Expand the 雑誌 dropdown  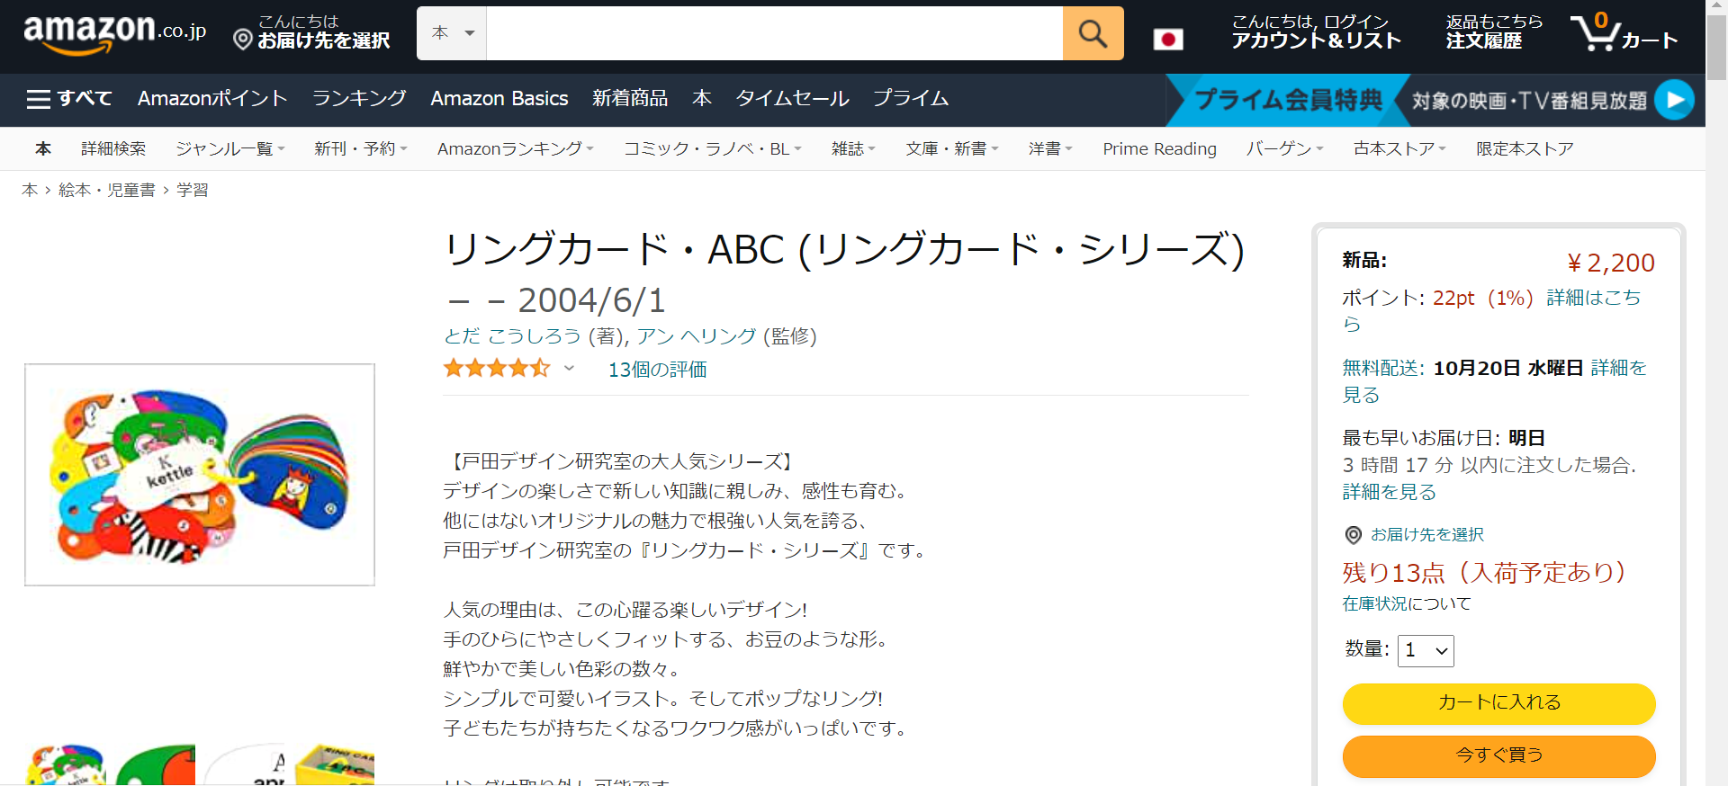853,148
